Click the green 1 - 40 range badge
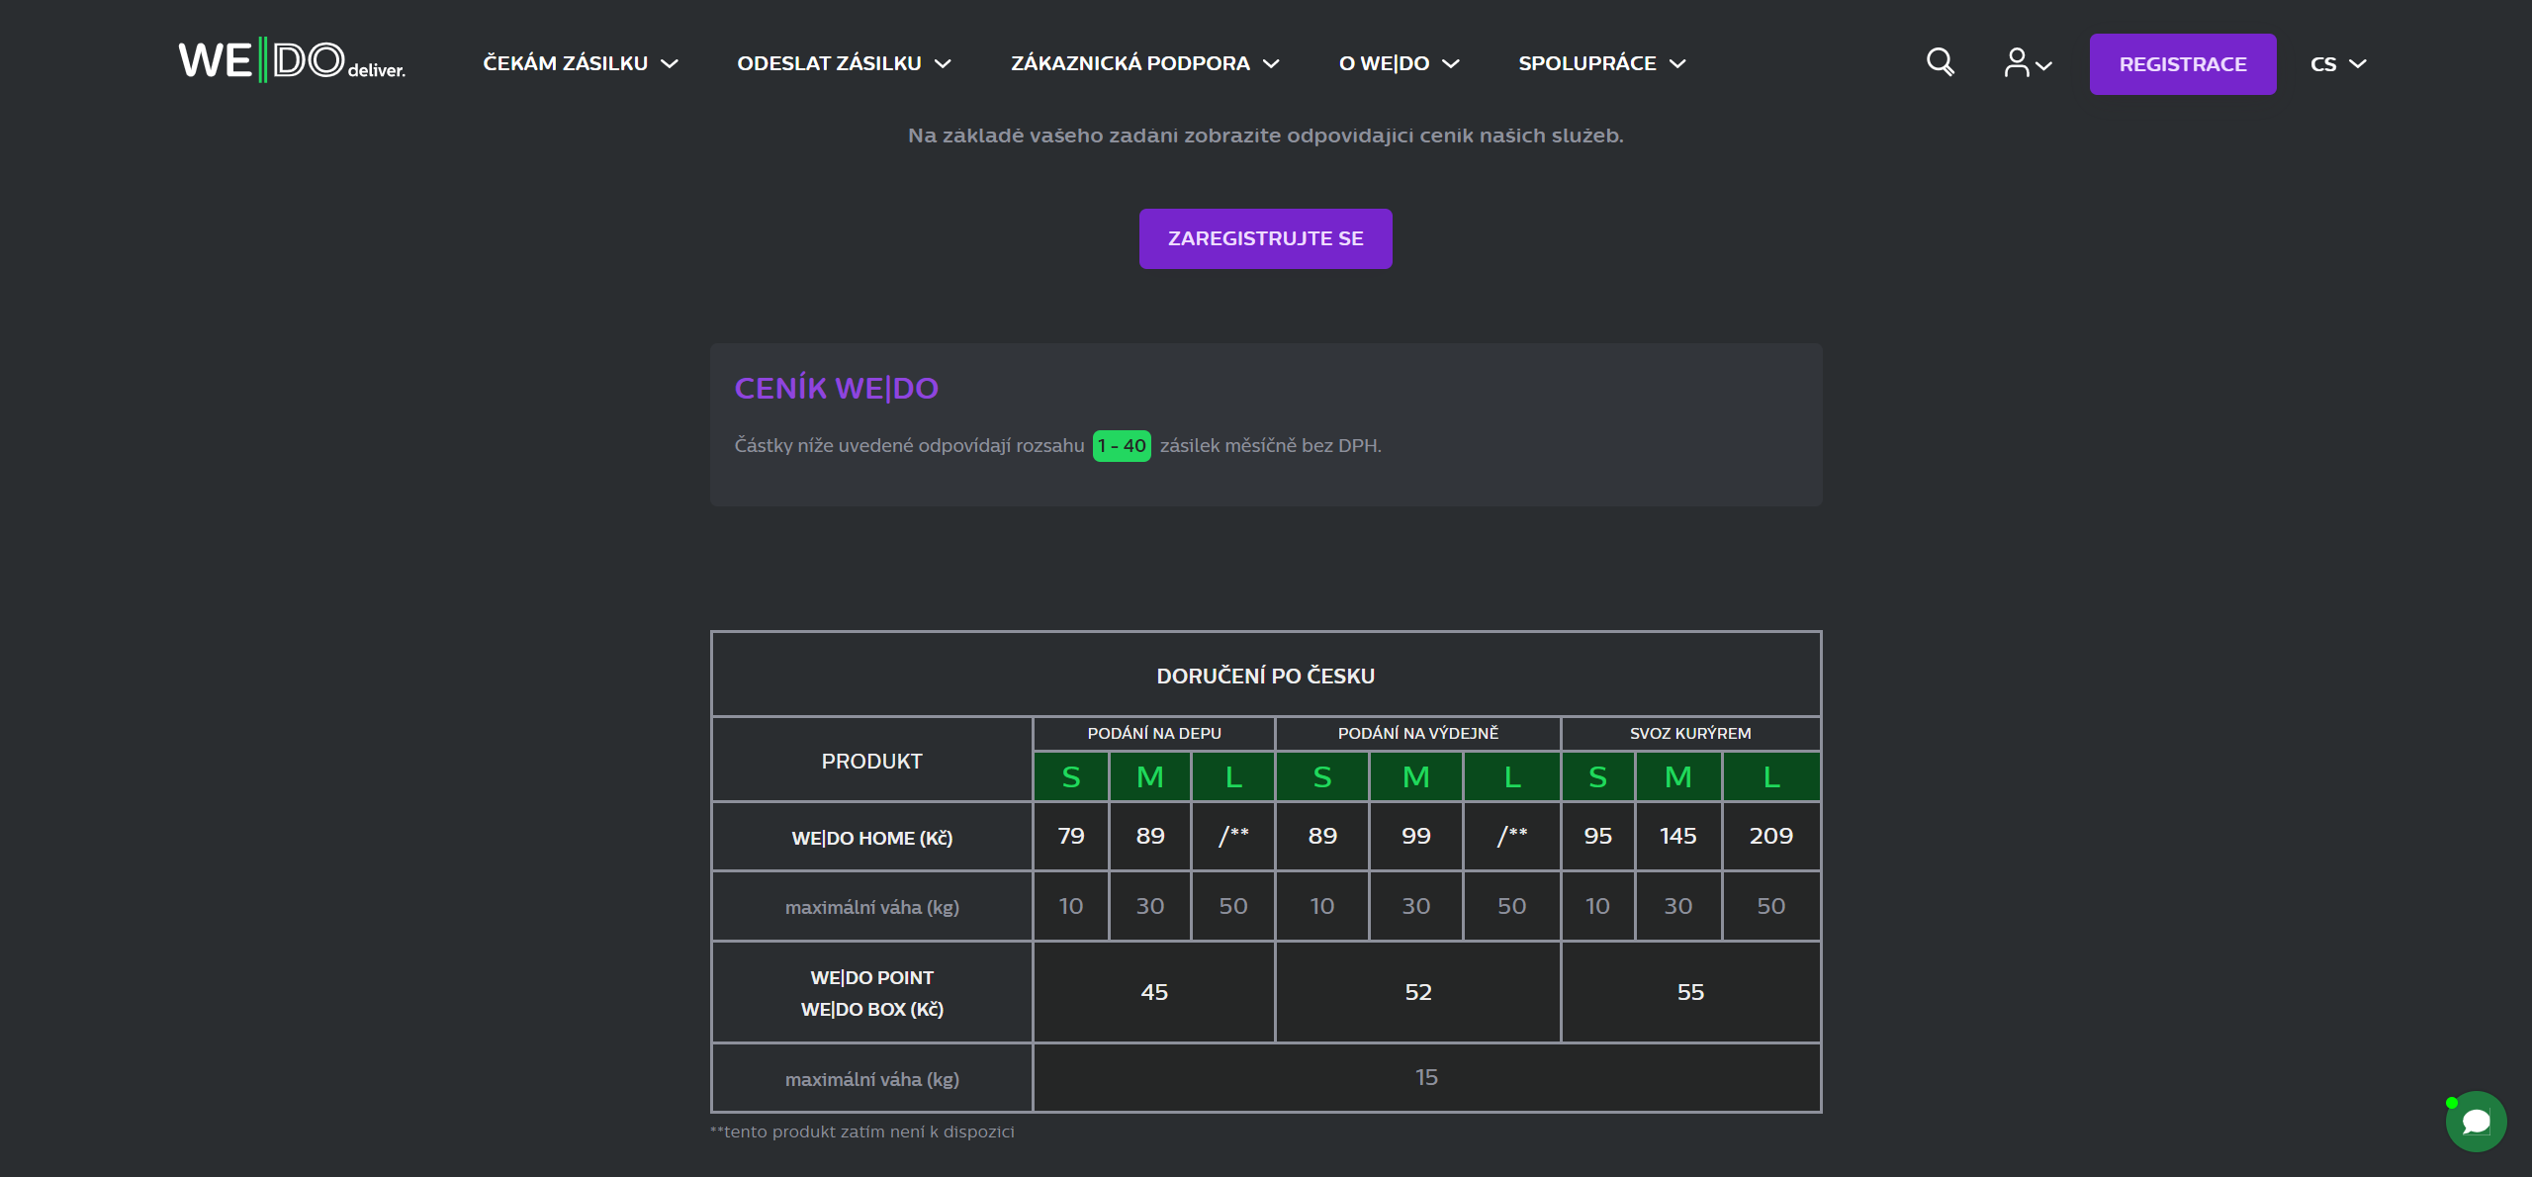Viewport: 2532px width, 1177px height. [x=1121, y=446]
